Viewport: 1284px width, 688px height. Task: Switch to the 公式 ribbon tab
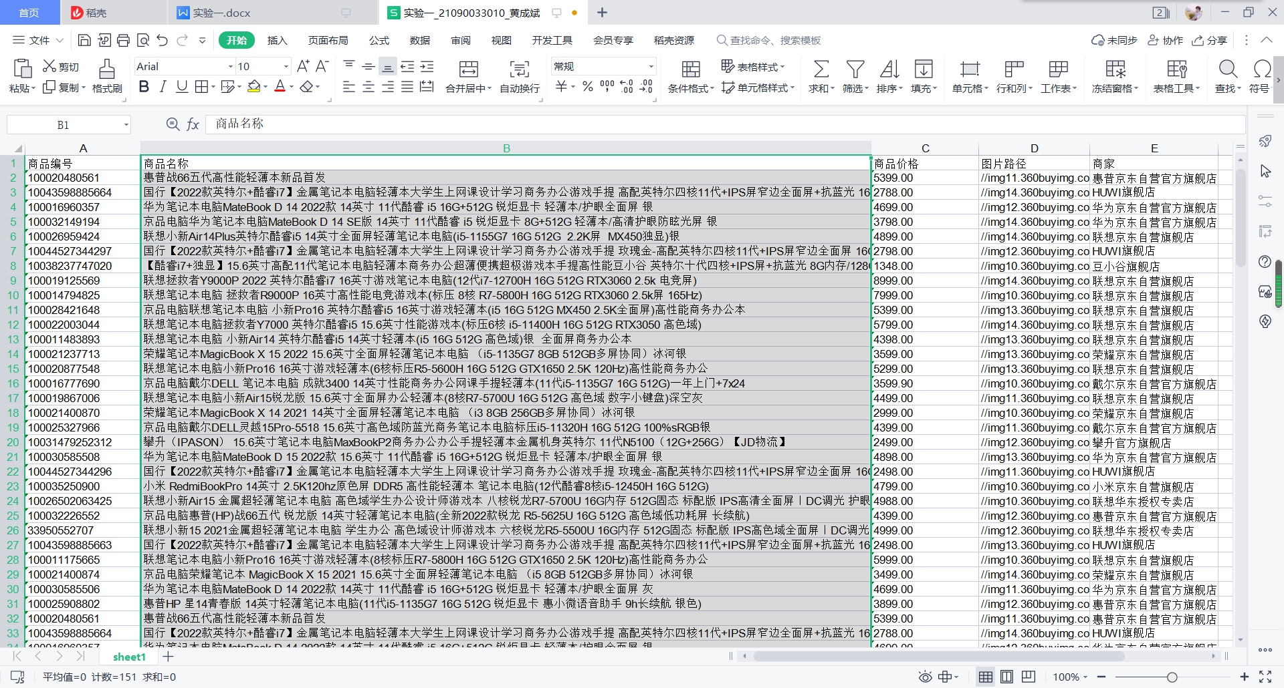pos(379,40)
